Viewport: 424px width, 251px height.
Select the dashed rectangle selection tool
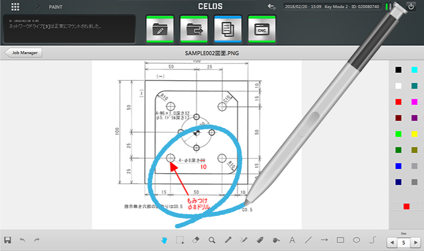coord(180,240)
